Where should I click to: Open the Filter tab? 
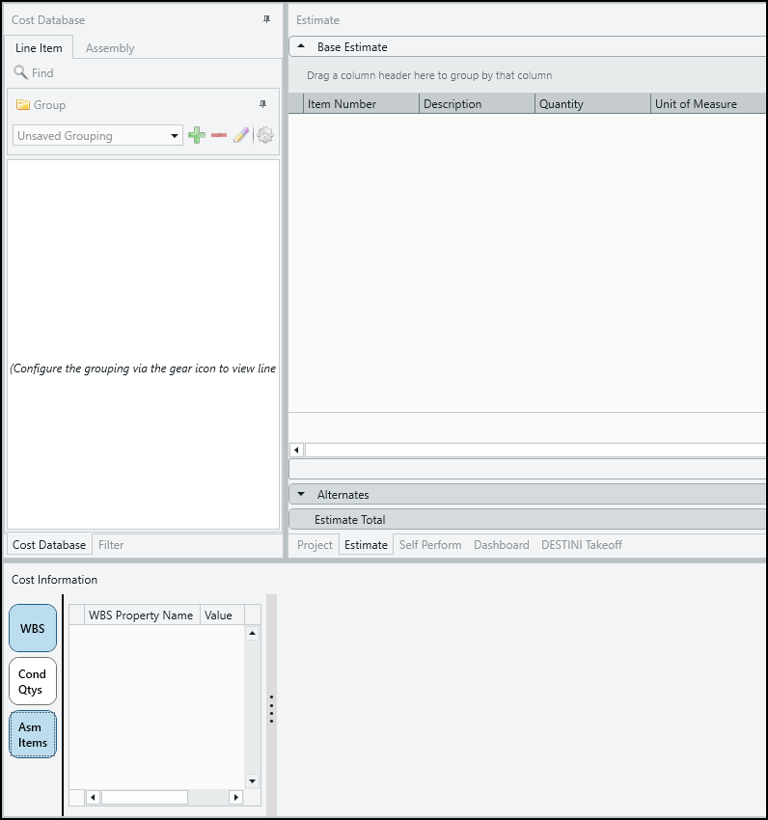pyautogui.click(x=111, y=544)
